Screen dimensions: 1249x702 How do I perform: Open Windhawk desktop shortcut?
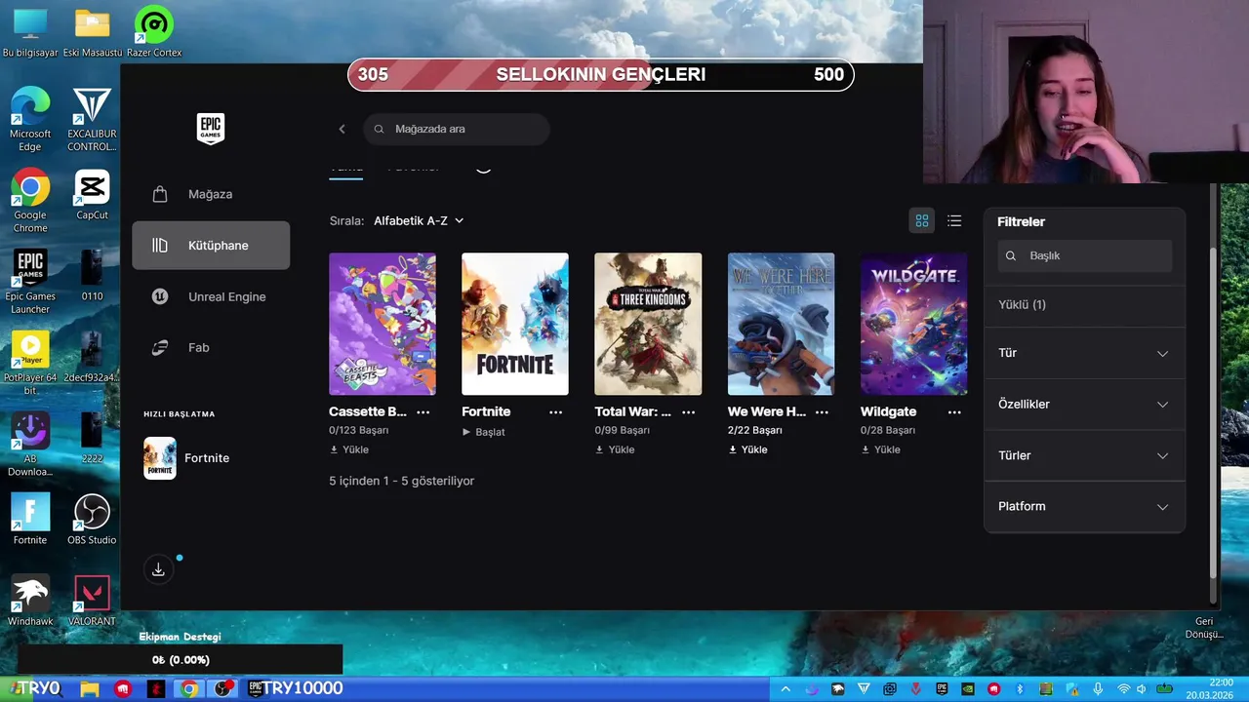pos(30,601)
